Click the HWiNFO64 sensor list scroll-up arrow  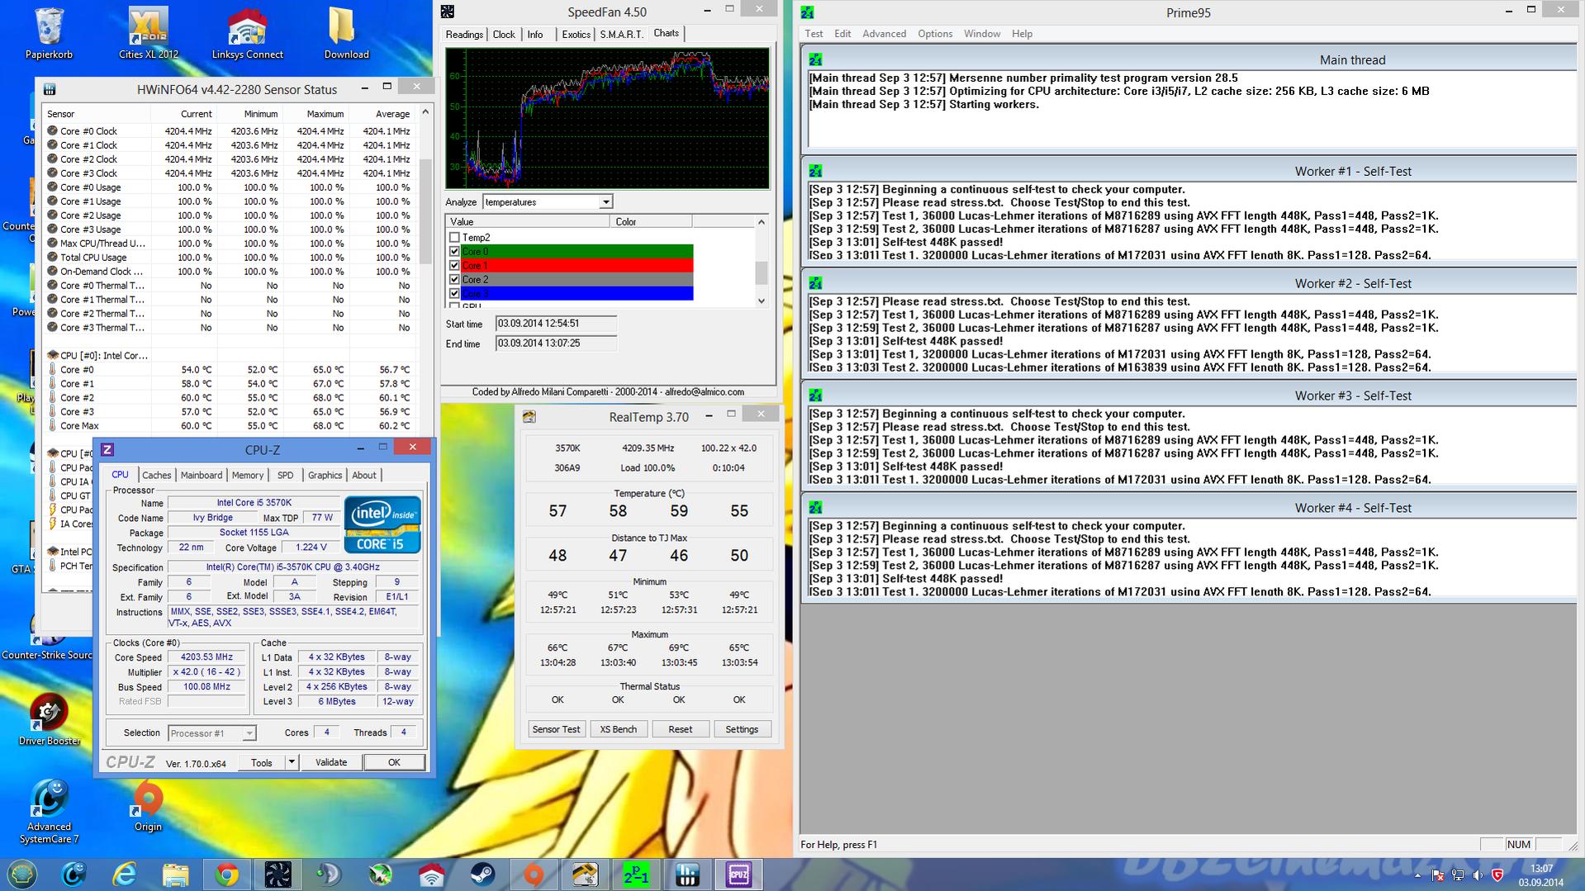(x=426, y=112)
